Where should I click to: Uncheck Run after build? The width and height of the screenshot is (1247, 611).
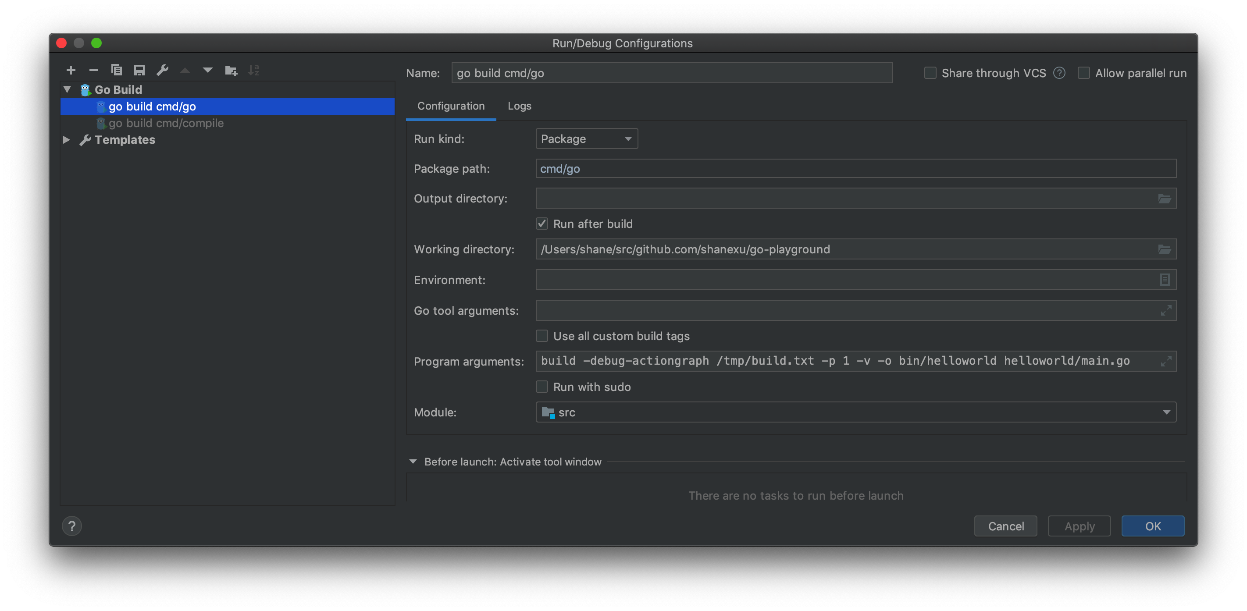pos(542,224)
